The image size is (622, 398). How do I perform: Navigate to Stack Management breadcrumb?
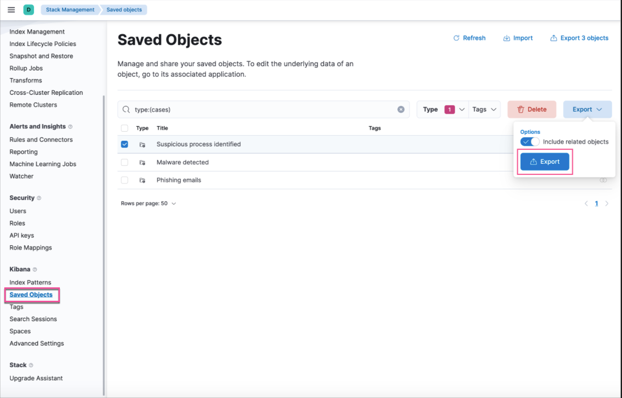[x=69, y=9]
